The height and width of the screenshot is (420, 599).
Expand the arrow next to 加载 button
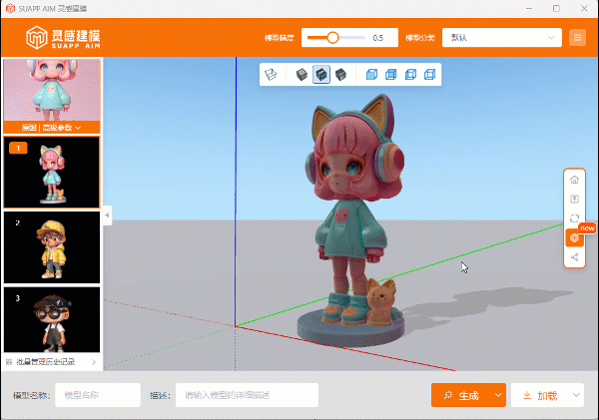[576, 395]
